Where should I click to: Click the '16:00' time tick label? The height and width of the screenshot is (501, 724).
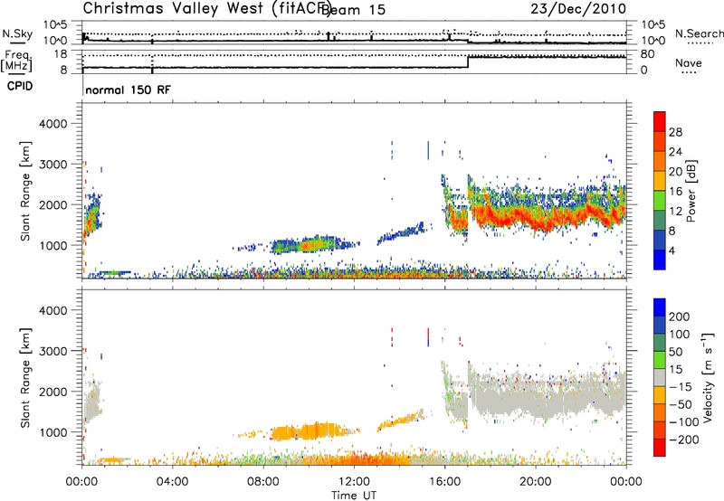tap(444, 482)
